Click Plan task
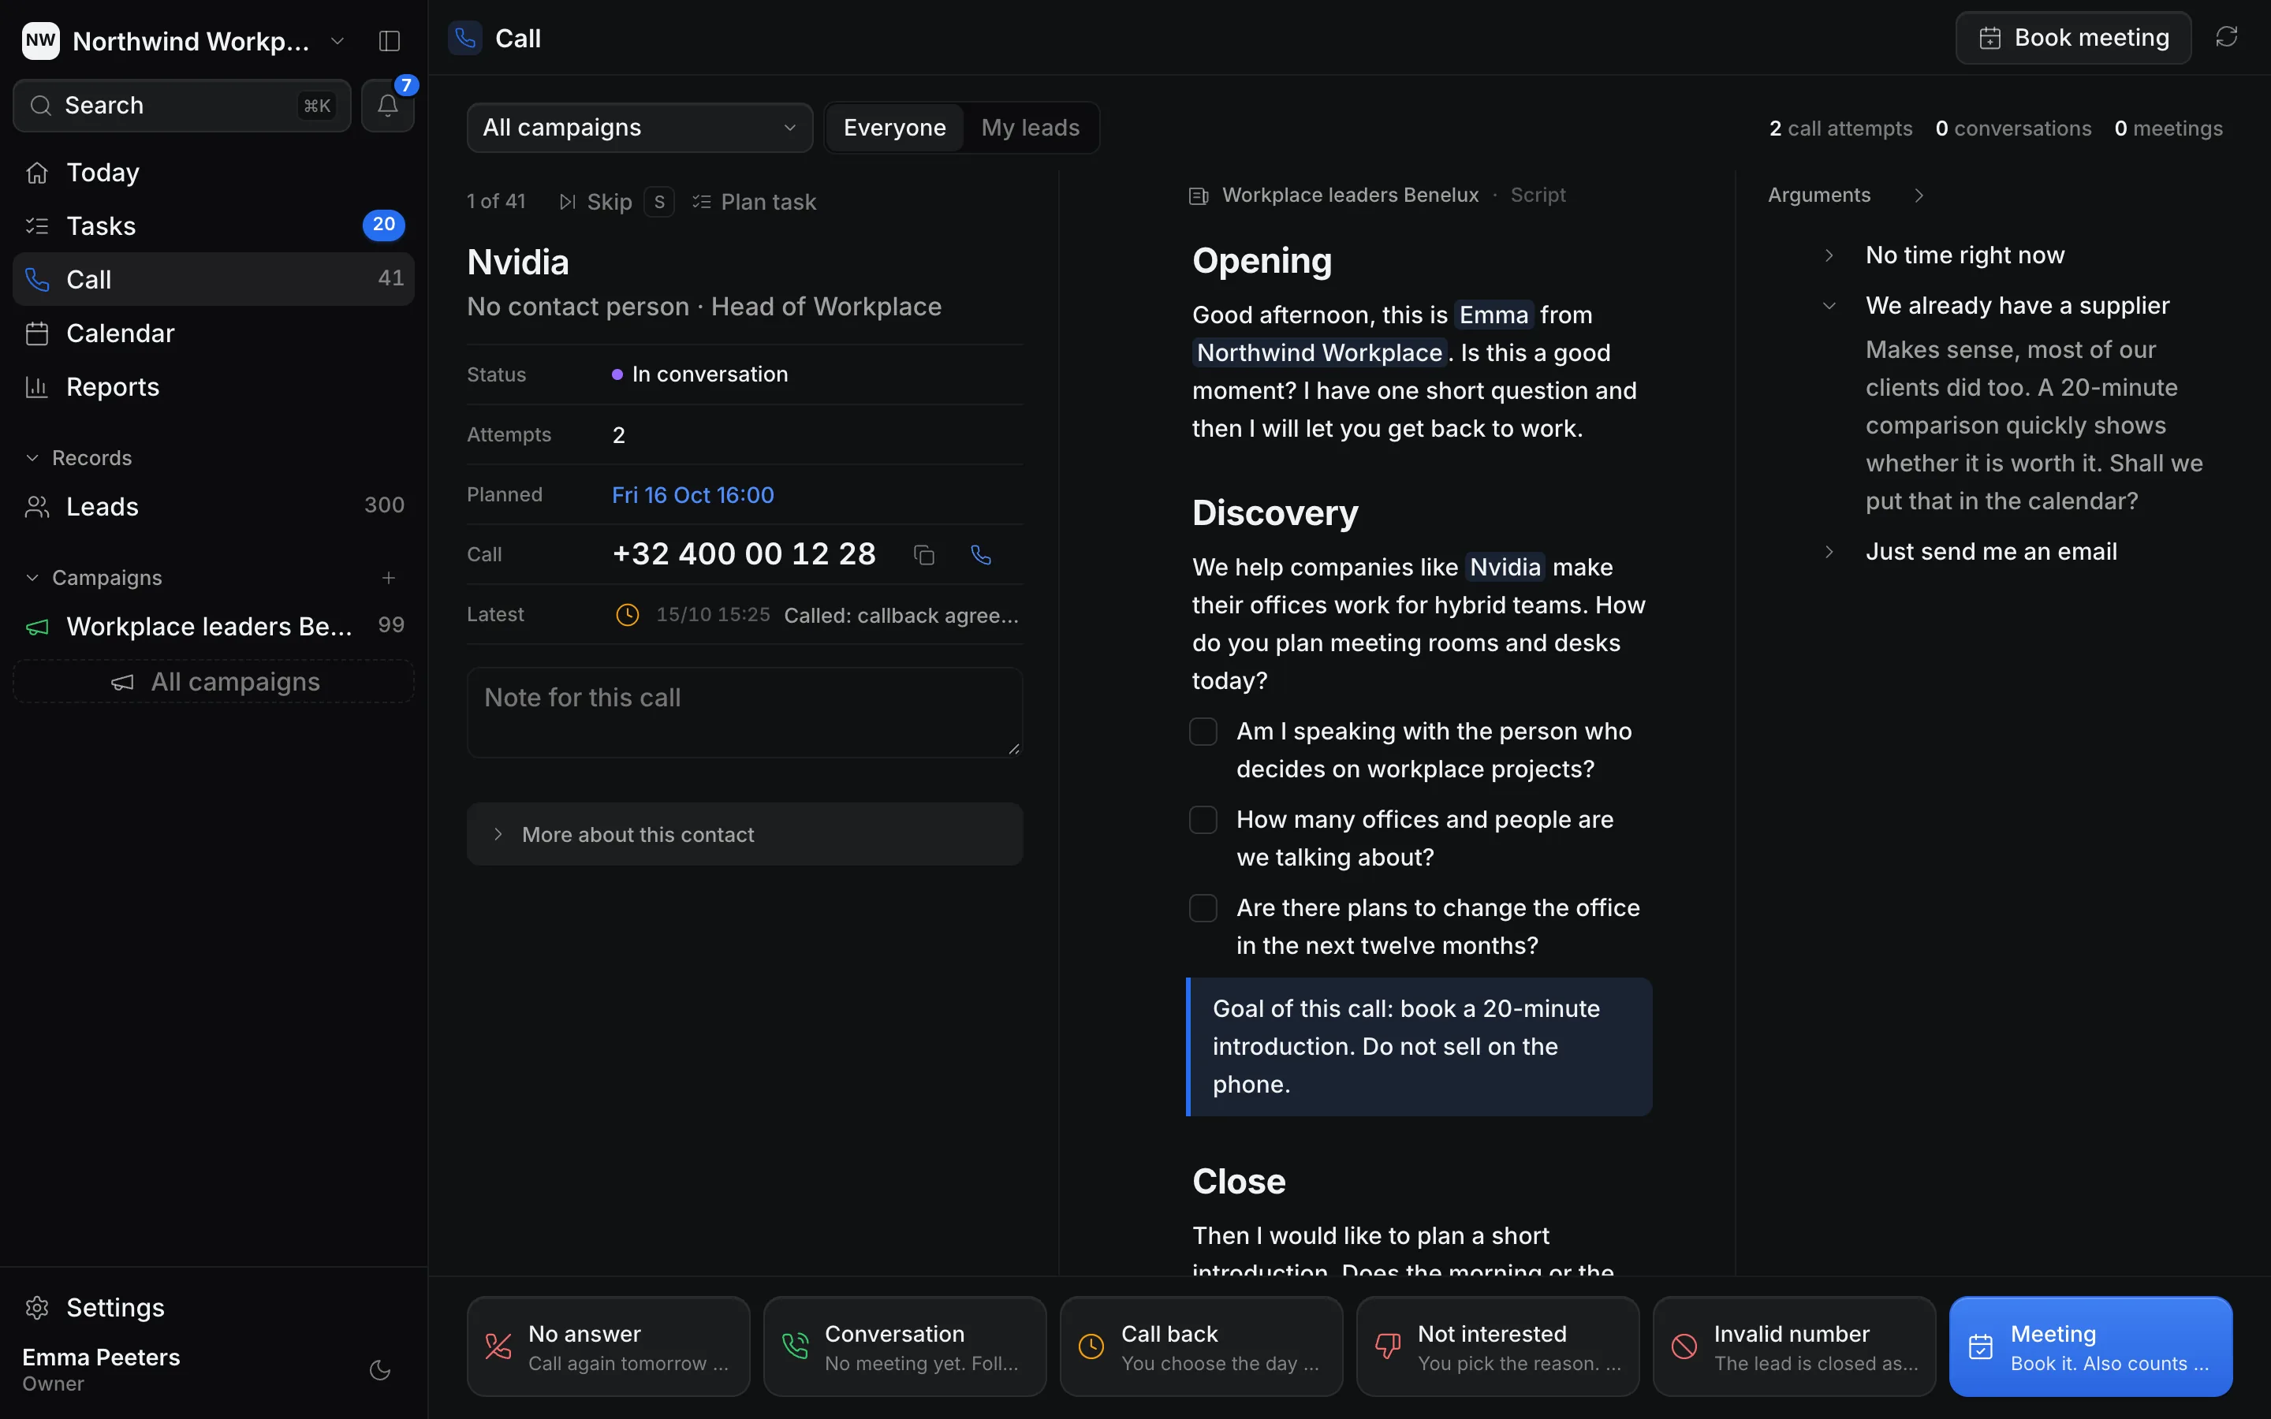This screenshot has height=1419, width=2271. pyautogui.click(x=755, y=202)
